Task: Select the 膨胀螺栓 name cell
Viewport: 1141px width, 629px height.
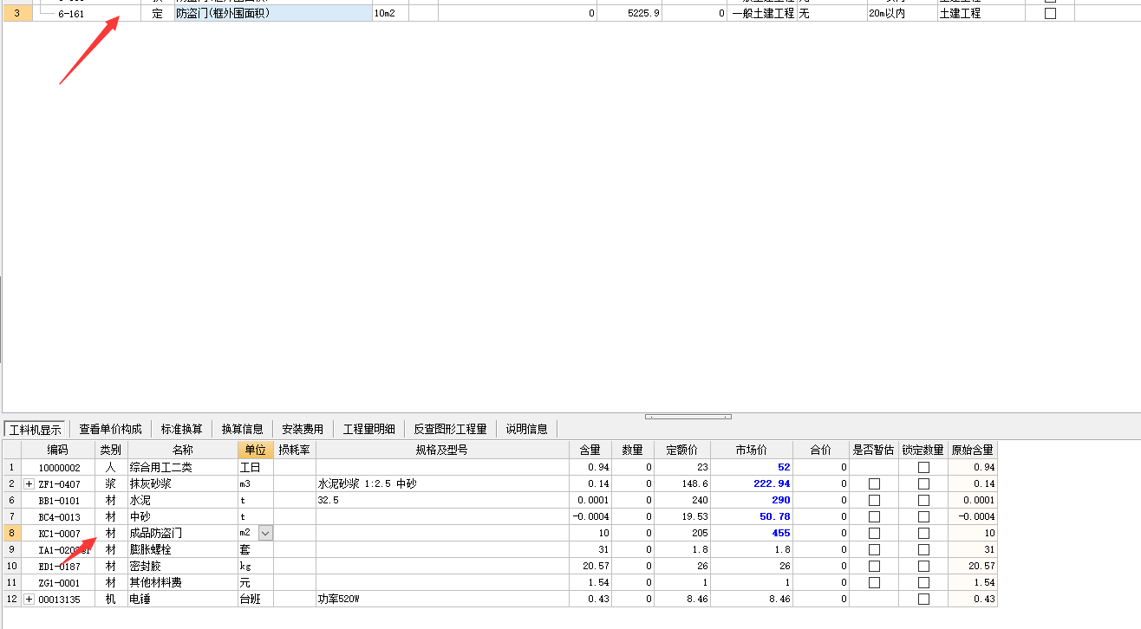Action: click(182, 549)
